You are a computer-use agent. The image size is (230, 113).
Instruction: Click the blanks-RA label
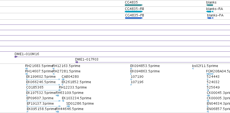coord(215,9)
